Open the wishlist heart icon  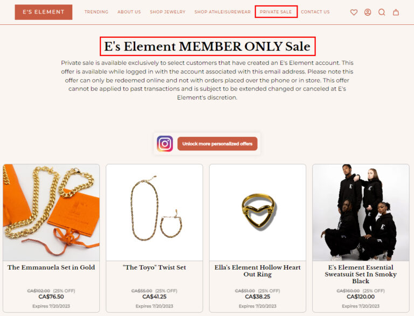[x=354, y=12]
